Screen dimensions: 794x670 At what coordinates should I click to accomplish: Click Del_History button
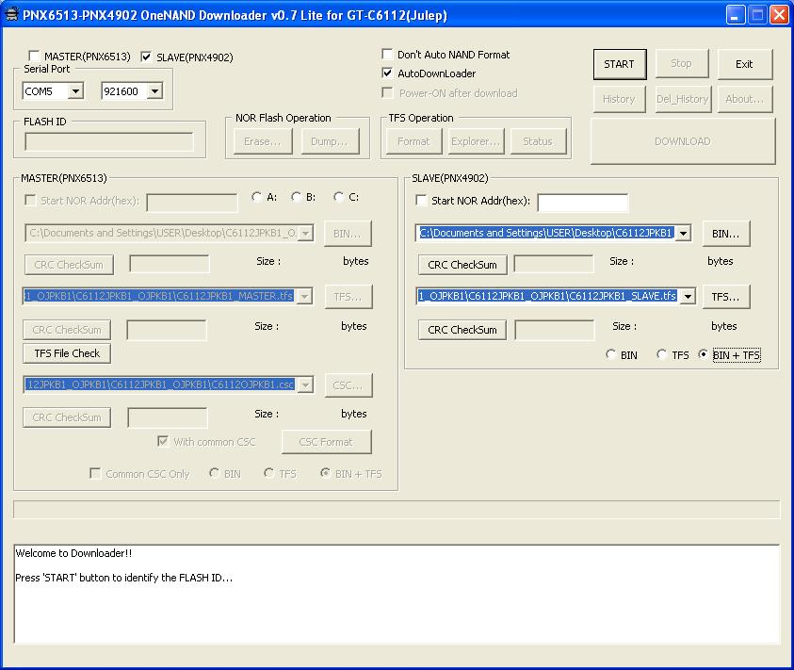click(683, 99)
